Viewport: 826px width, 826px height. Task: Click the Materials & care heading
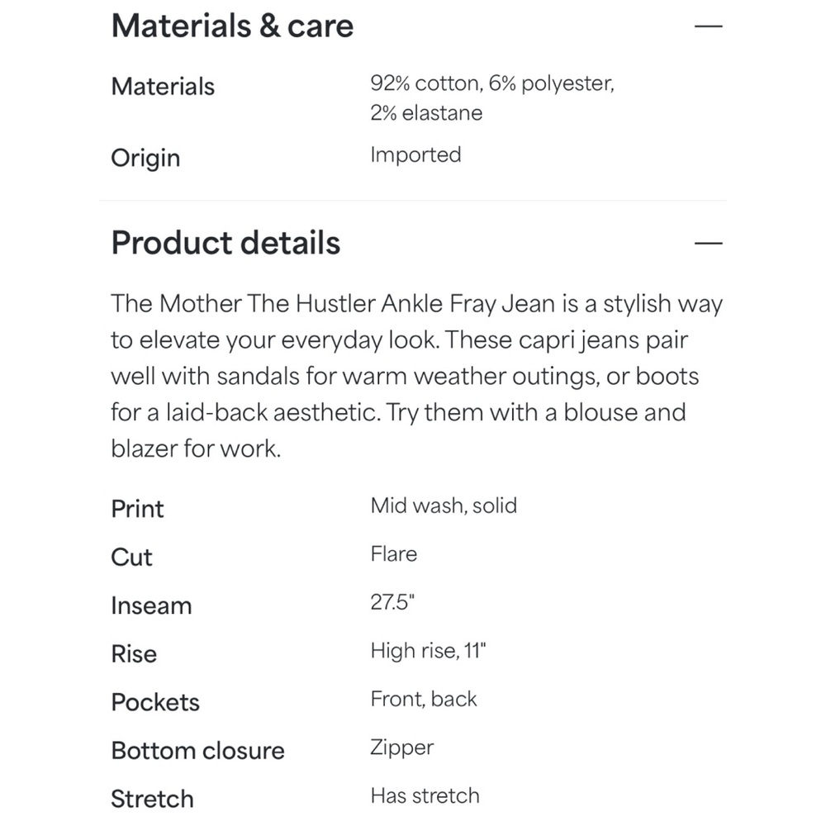point(232,26)
